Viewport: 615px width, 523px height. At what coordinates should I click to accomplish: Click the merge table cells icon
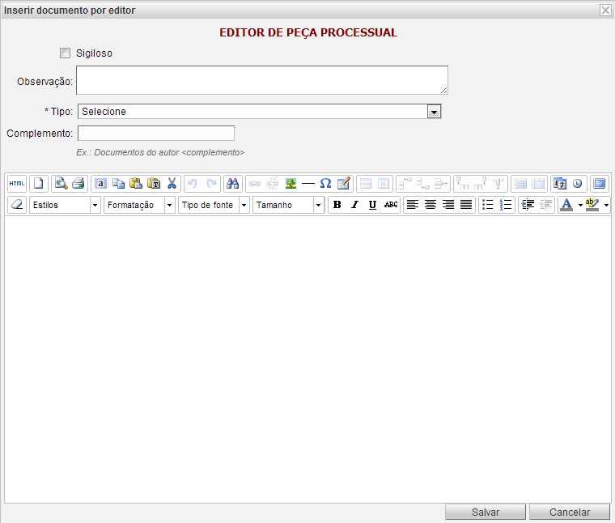[538, 183]
